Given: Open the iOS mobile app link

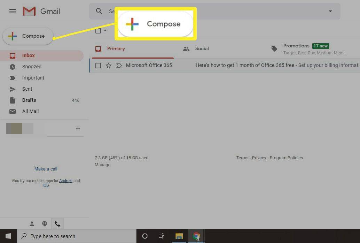Looking at the screenshot, I should tap(46, 185).
